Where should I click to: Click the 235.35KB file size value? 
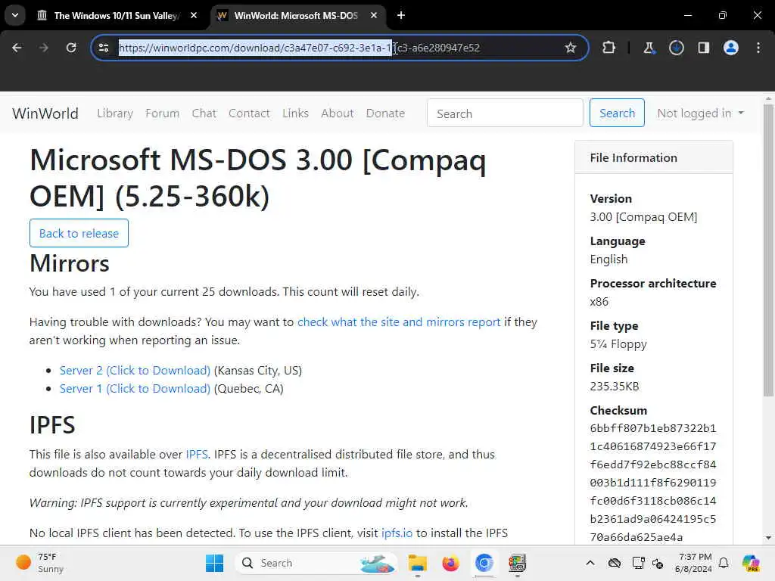coord(615,387)
